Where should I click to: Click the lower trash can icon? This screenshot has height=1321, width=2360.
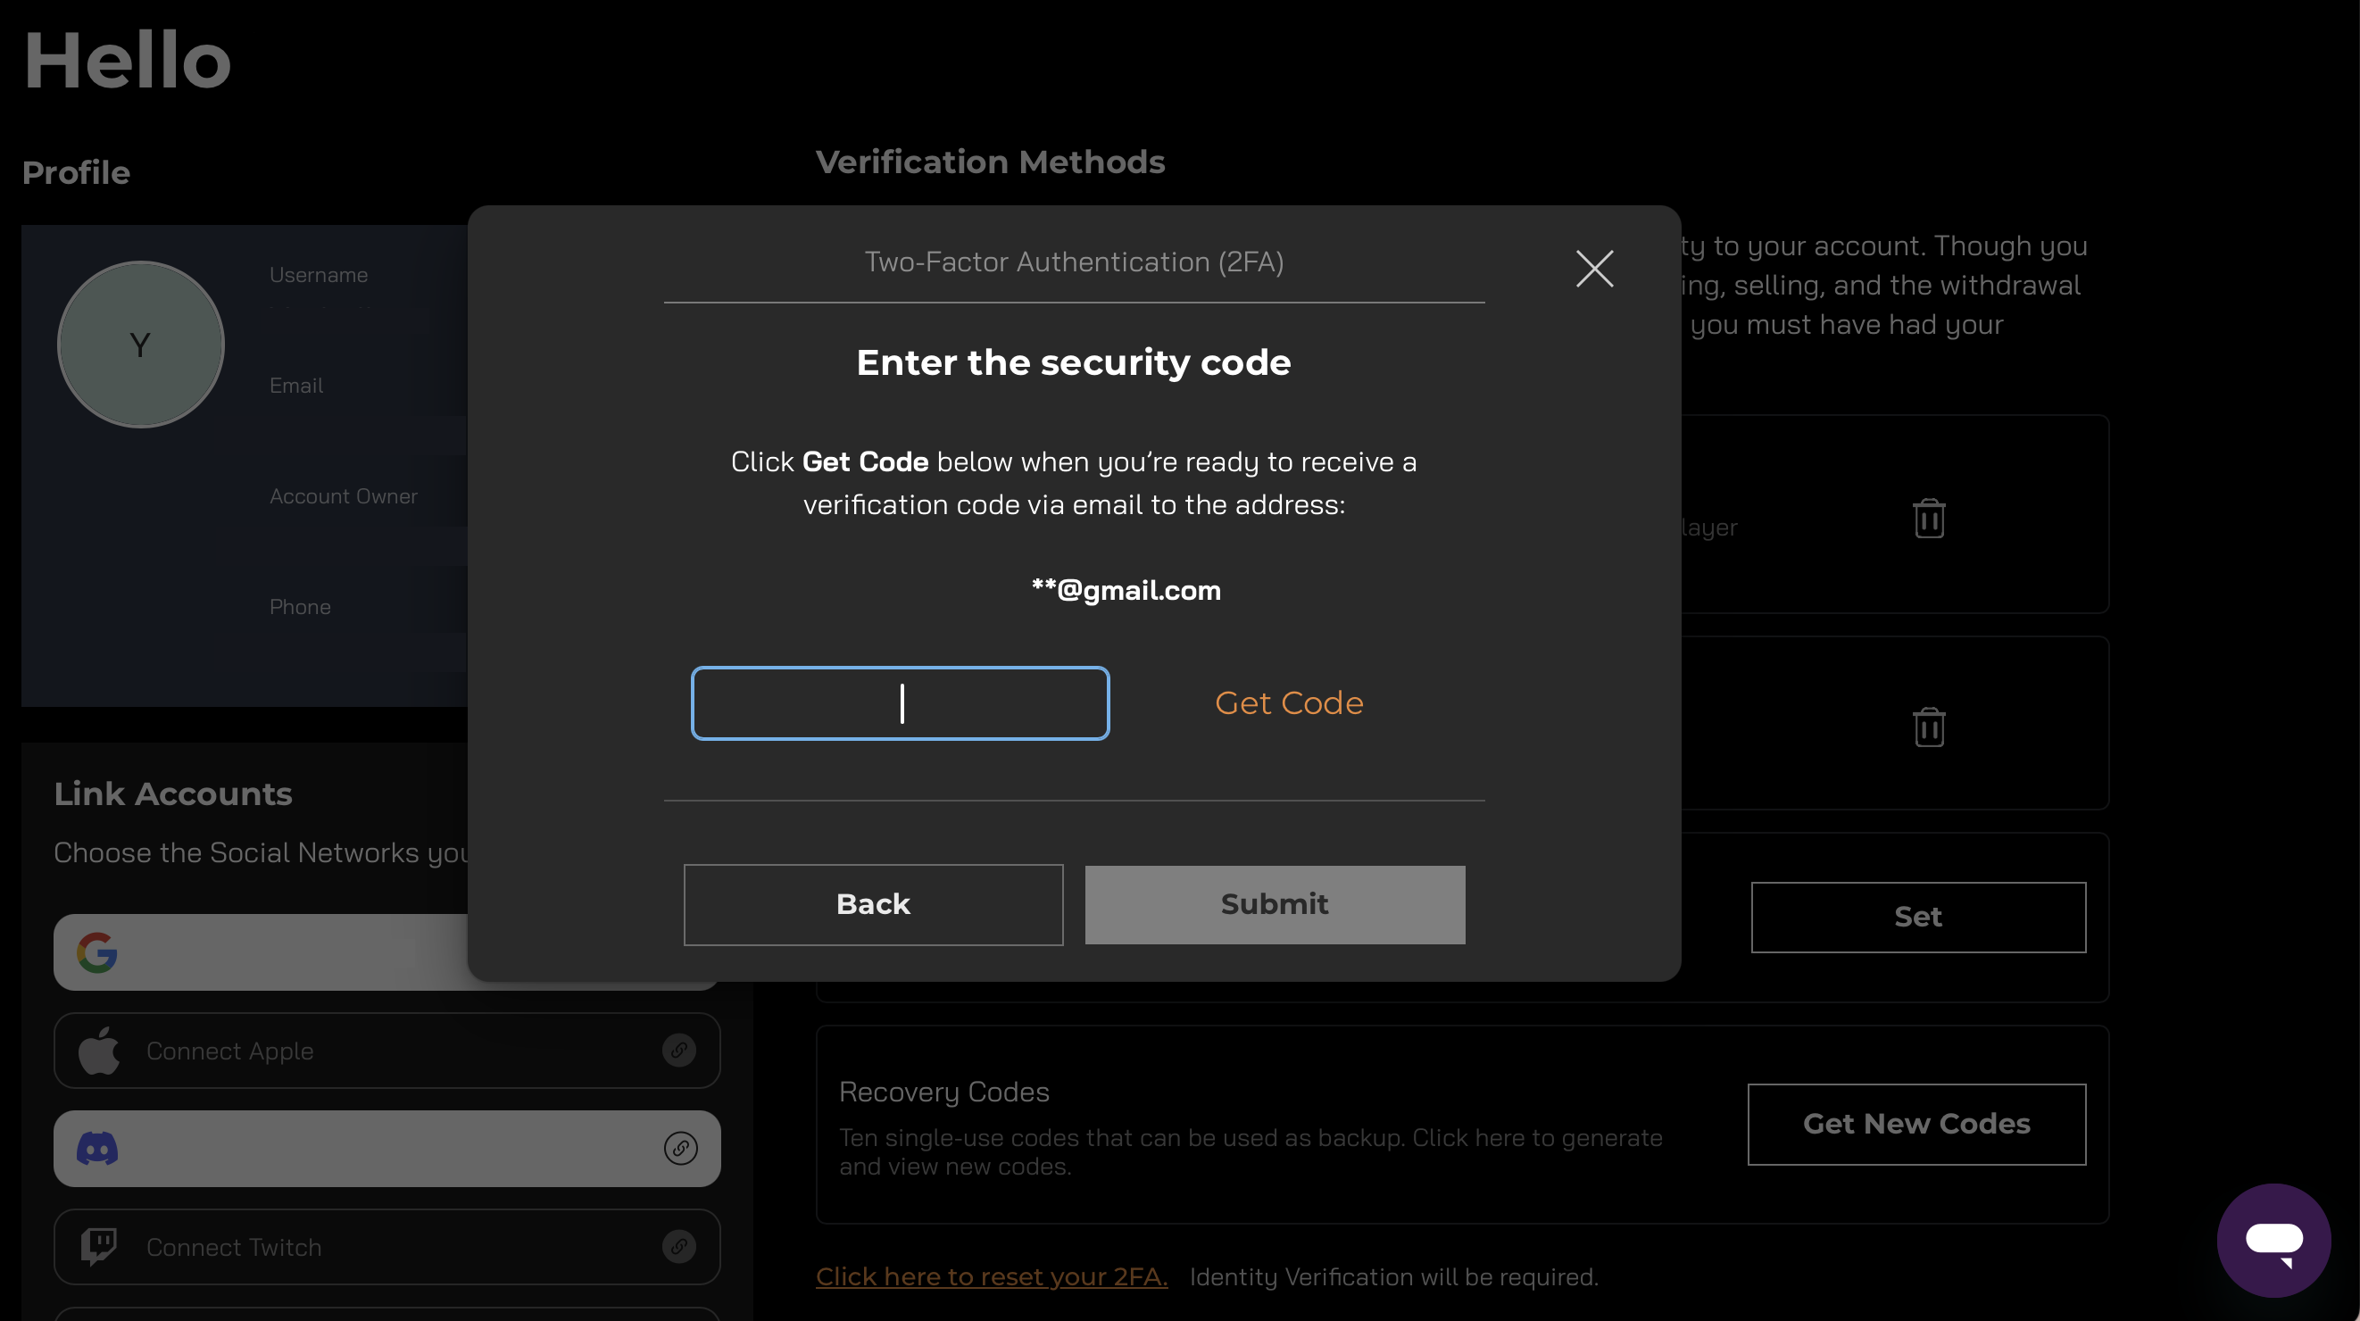(1929, 727)
